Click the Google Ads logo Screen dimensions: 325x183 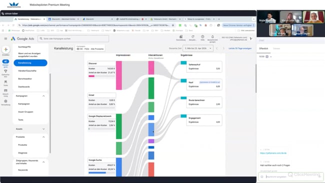22,38
